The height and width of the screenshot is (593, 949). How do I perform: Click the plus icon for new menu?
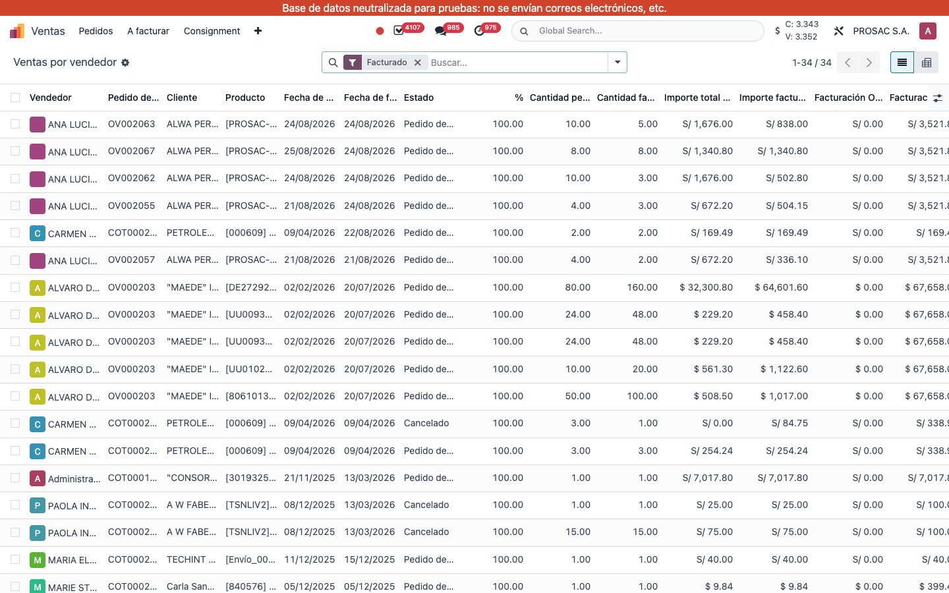click(x=258, y=31)
